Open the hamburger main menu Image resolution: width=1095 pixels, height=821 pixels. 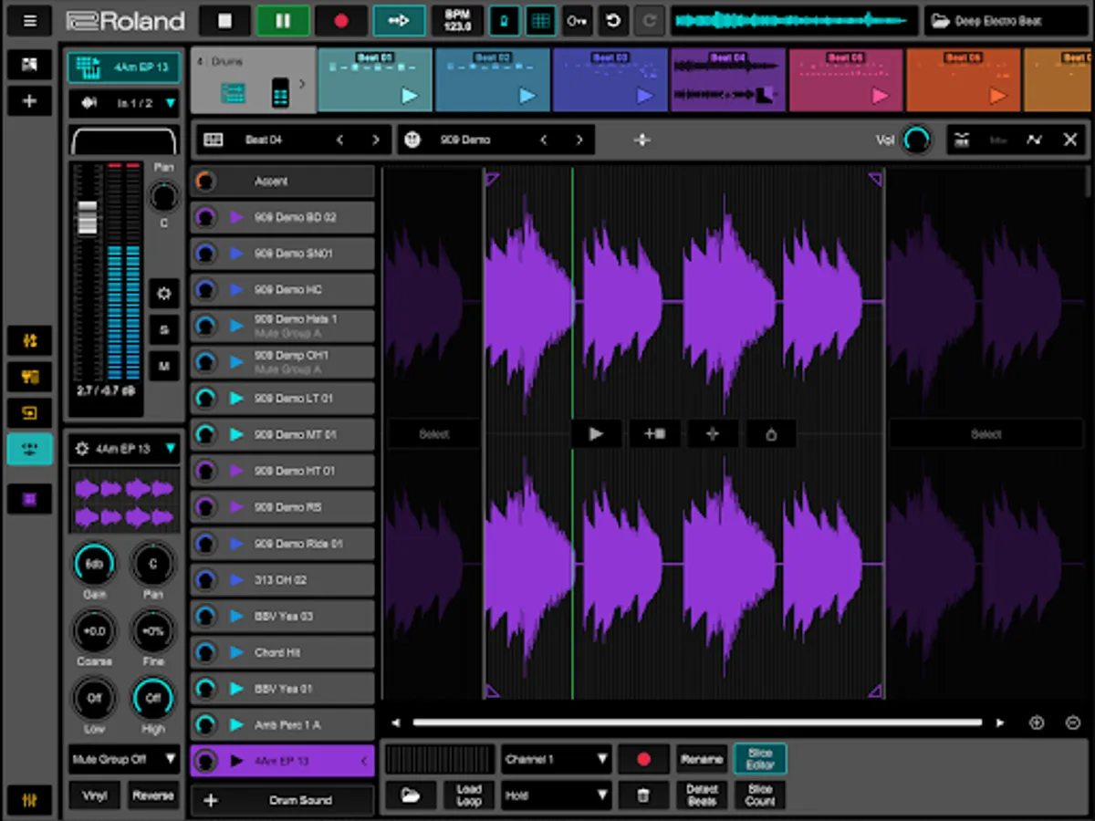click(30, 20)
